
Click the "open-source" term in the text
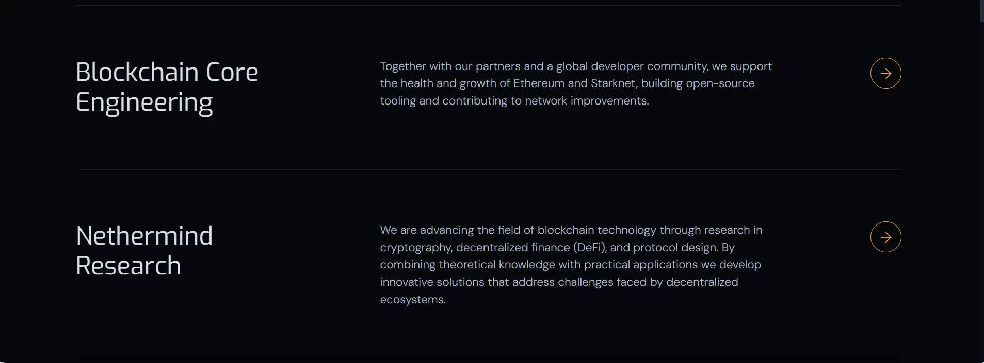[x=720, y=83]
